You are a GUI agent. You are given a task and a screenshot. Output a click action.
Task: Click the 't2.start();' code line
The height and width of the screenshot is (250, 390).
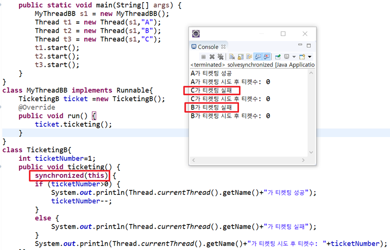[57, 56]
